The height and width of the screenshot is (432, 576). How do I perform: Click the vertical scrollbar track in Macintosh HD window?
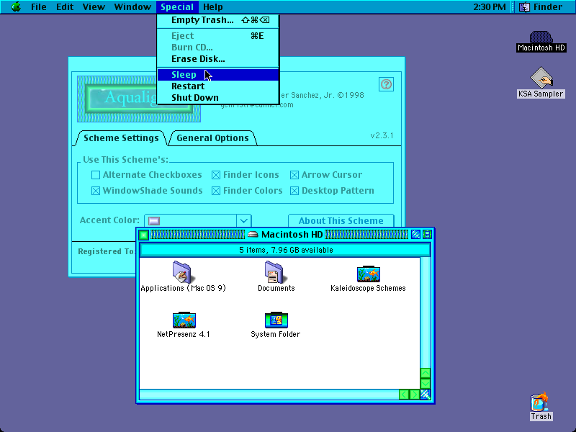click(x=425, y=312)
